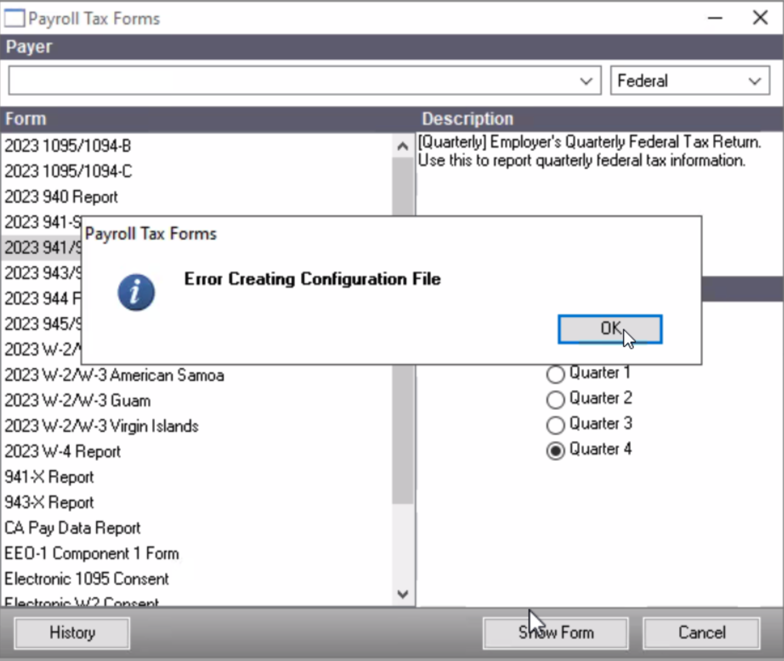The width and height of the screenshot is (784, 661).
Task: Dismiss the configuration error with OK
Action: pos(609,329)
